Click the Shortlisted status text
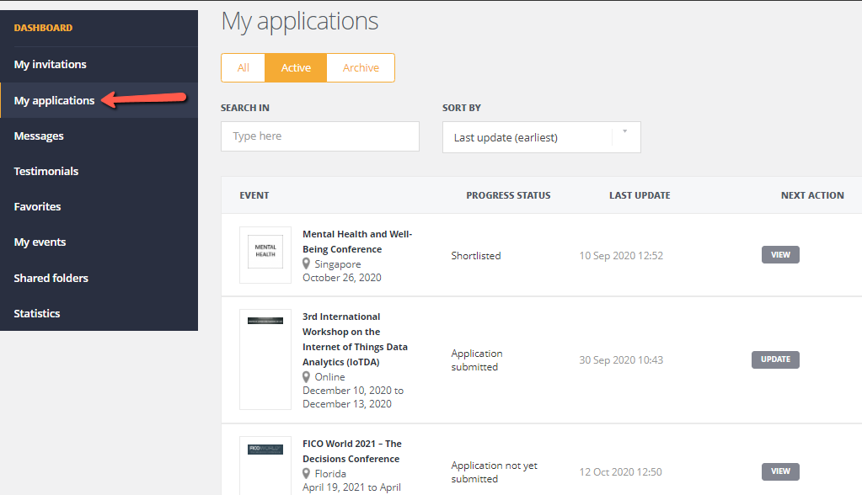Image resolution: width=862 pixels, height=495 pixels. pyautogui.click(x=476, y=255)
